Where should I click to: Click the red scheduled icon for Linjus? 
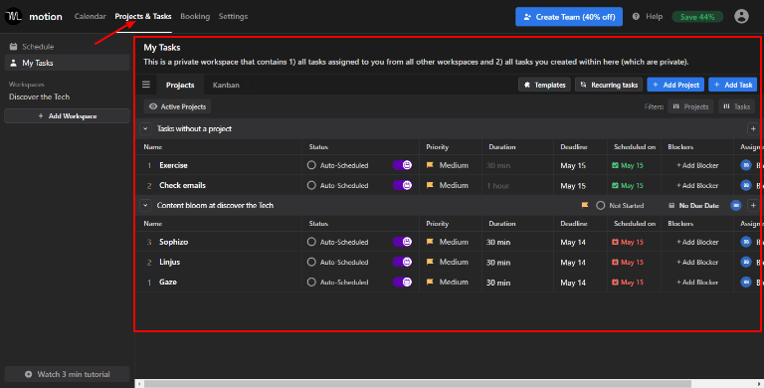[x=615, y=262]
